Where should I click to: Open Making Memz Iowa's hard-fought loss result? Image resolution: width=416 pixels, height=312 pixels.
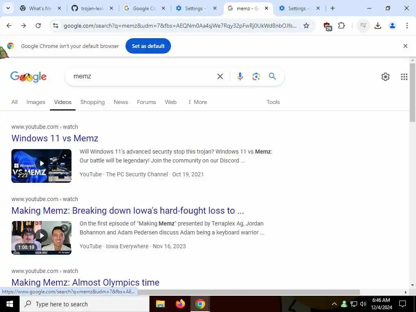point(128,210)
